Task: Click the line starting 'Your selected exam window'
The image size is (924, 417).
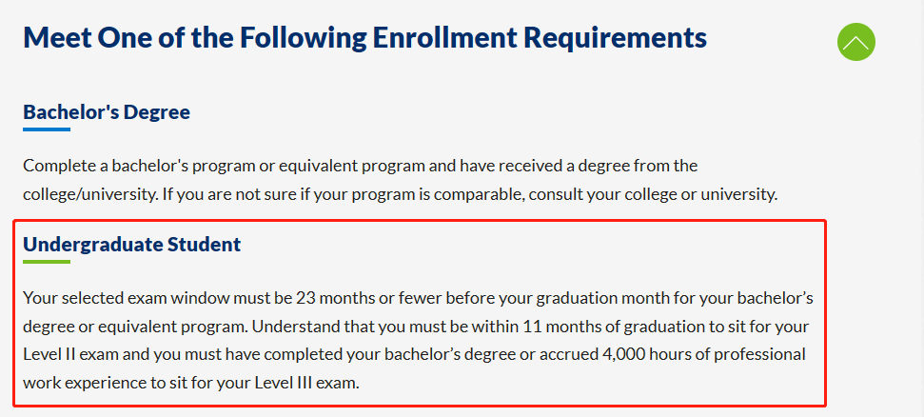Action: [x=417, y=297]
